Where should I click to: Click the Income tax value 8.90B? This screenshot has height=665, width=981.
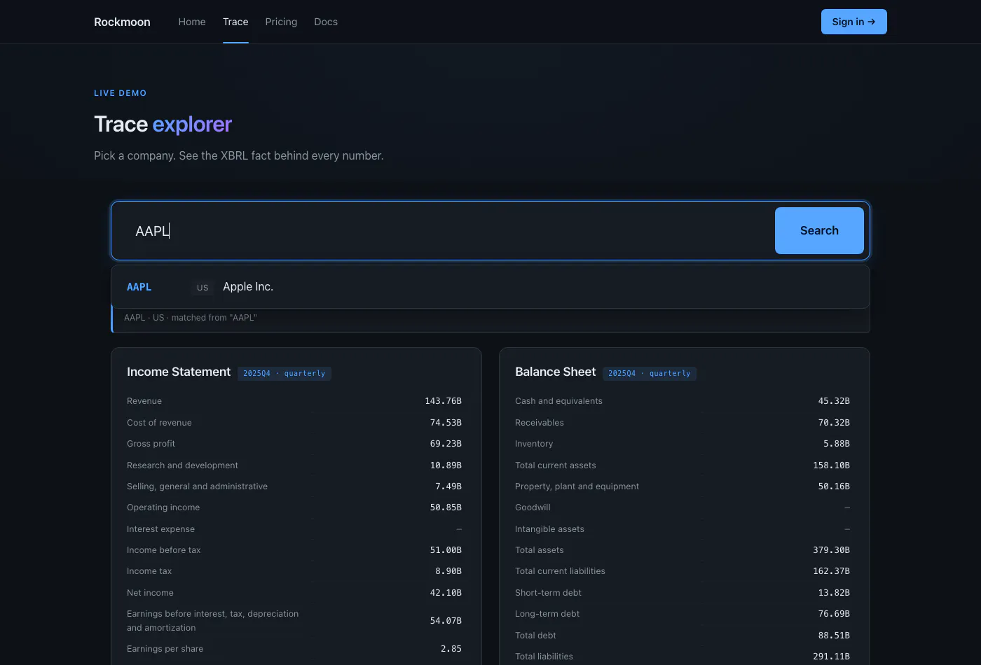[448, 571]
